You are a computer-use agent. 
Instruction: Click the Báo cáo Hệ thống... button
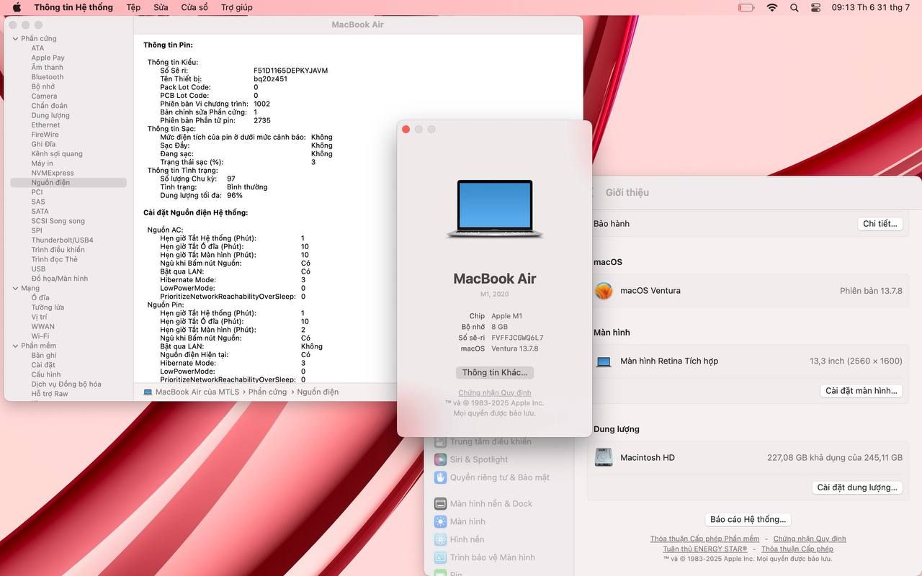coord(748,520)
